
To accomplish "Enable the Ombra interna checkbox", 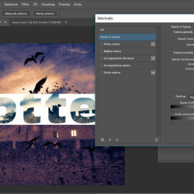I will pyautogui.click(x=101, y=44).
